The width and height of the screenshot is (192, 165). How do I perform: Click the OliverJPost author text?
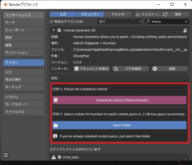point(81,56)
